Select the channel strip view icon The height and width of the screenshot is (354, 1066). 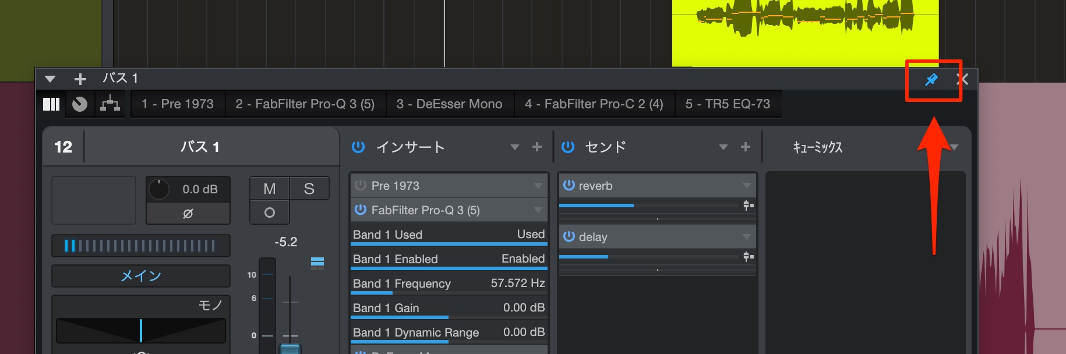coord(51,104)
